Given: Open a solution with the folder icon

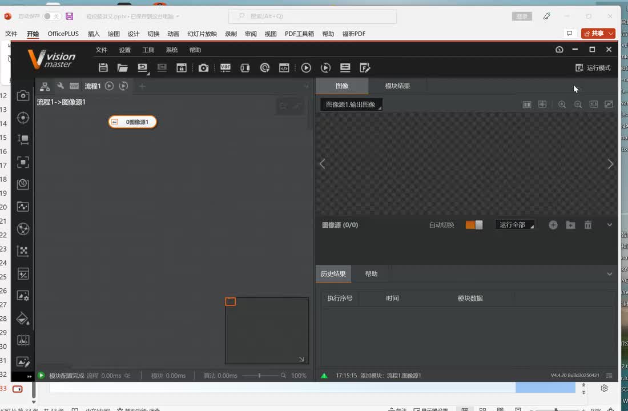Looking at the screenshot, I should (123, 68).
